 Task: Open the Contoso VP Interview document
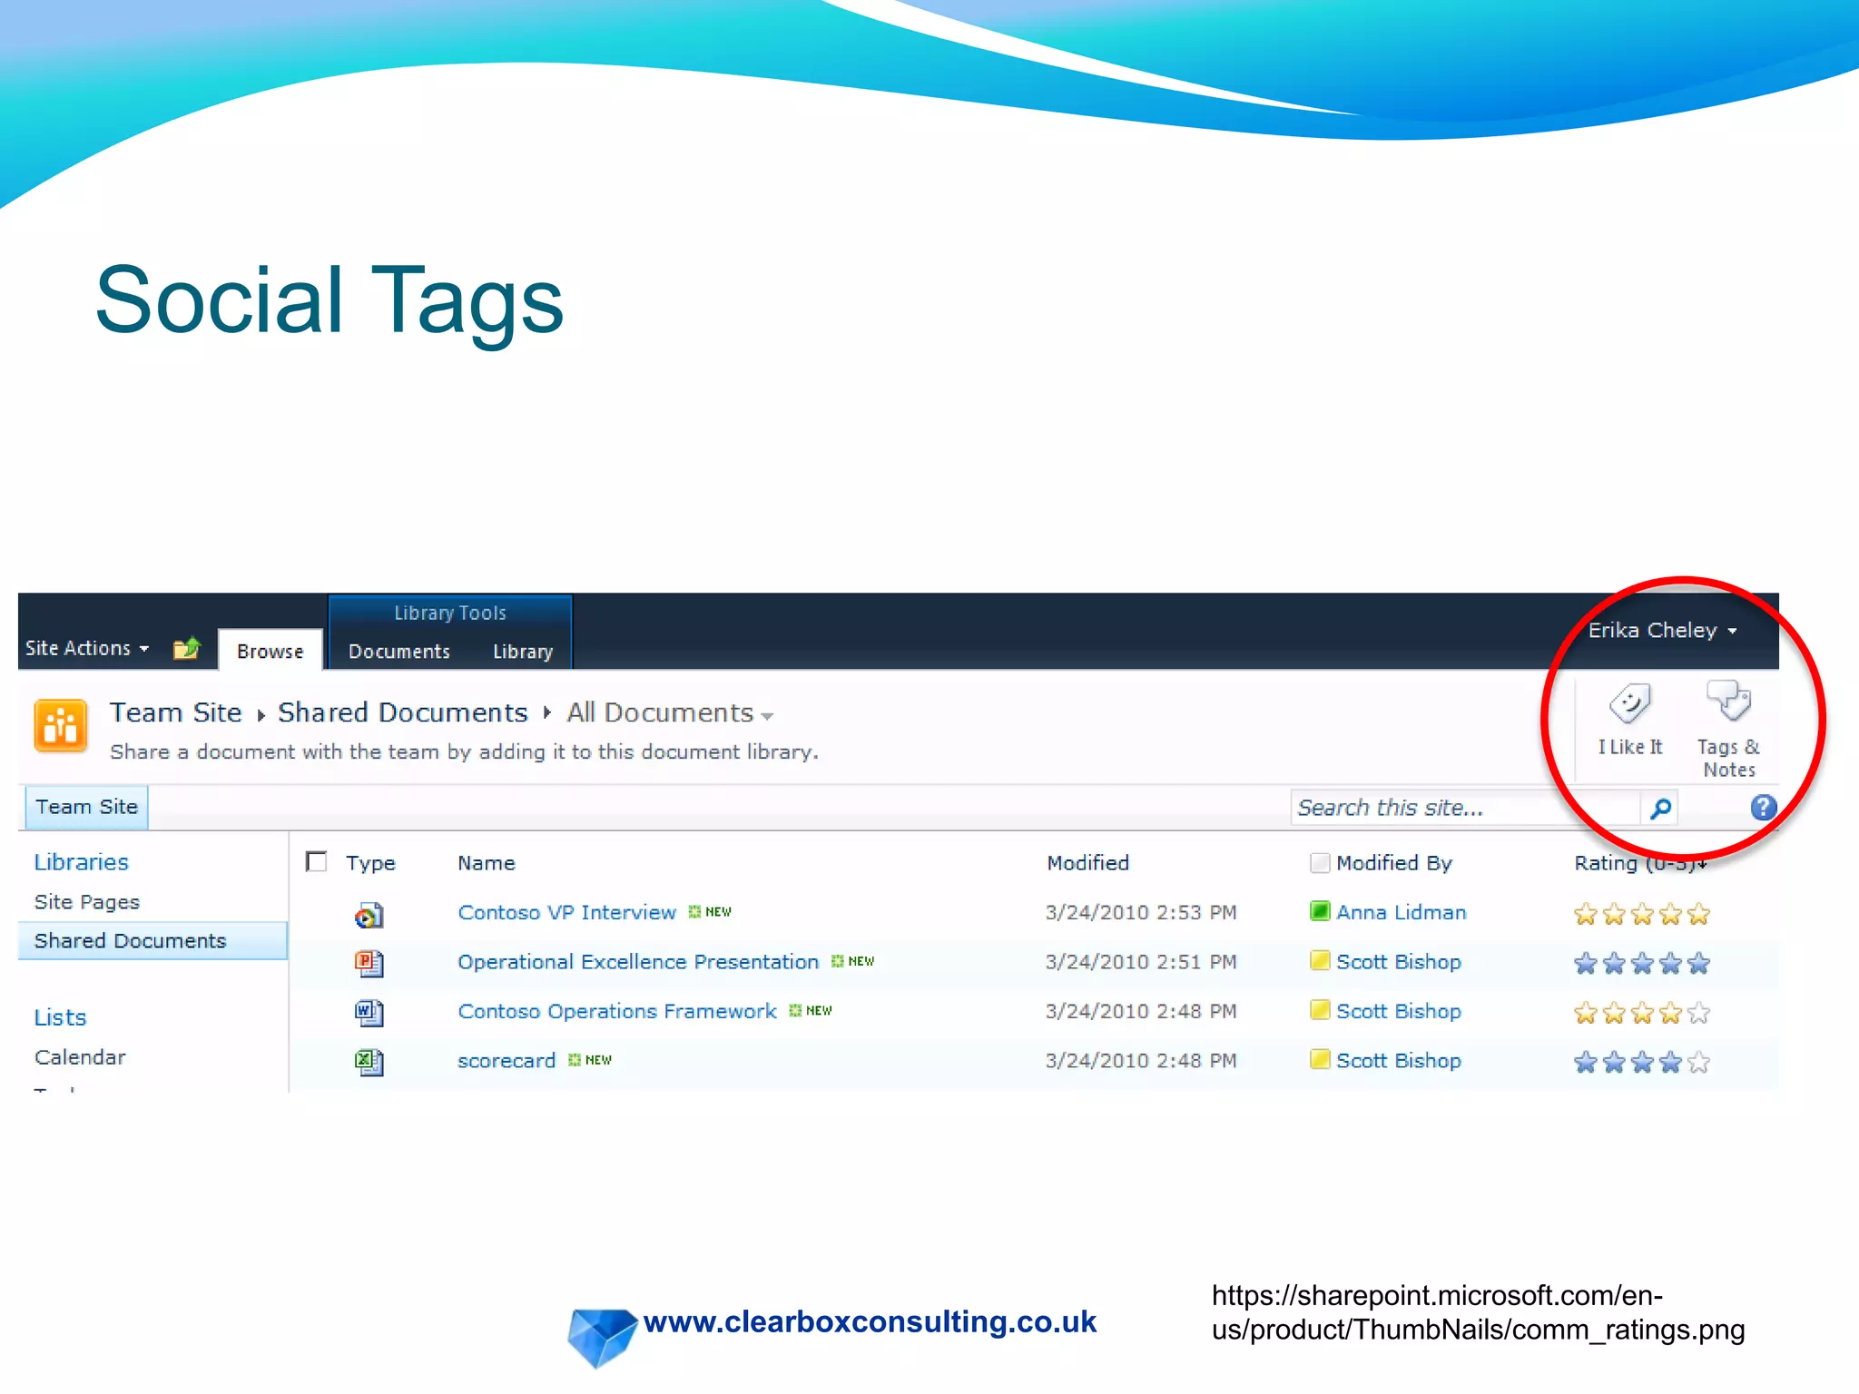[567, 912]
